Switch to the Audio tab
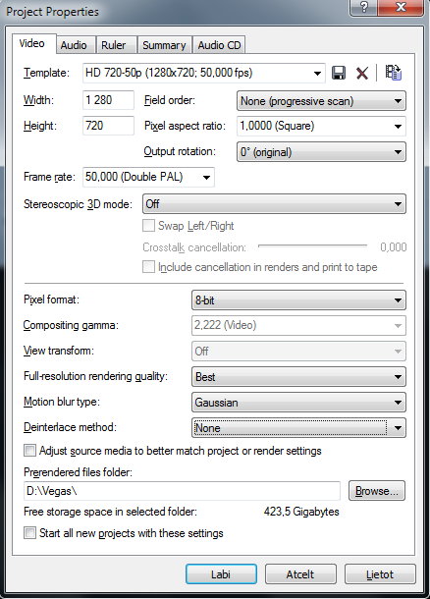The width and height of the screenshot is (430, 599). click(74, 45)
